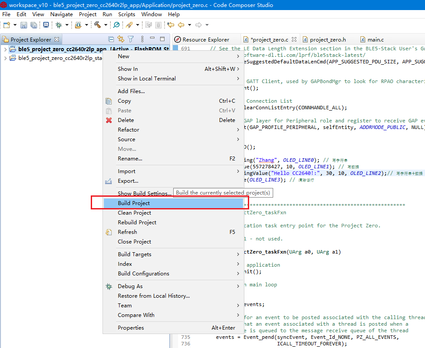The image size is (425, 348).
Task: Open the Navigate menu
Action: pos(62,14)
